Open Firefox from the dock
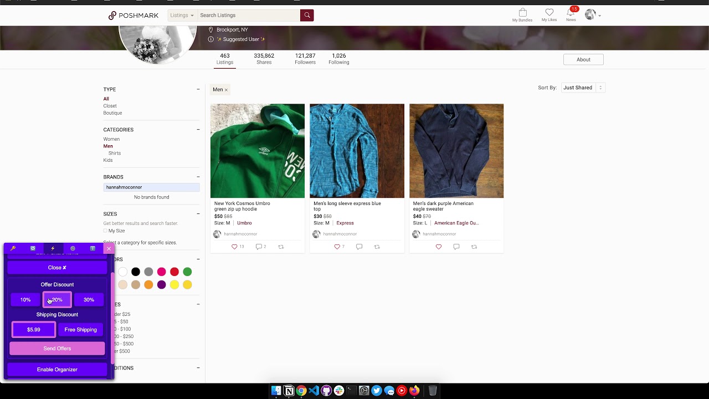The width and height of the screenshot is (709, 399). point(414,391)
